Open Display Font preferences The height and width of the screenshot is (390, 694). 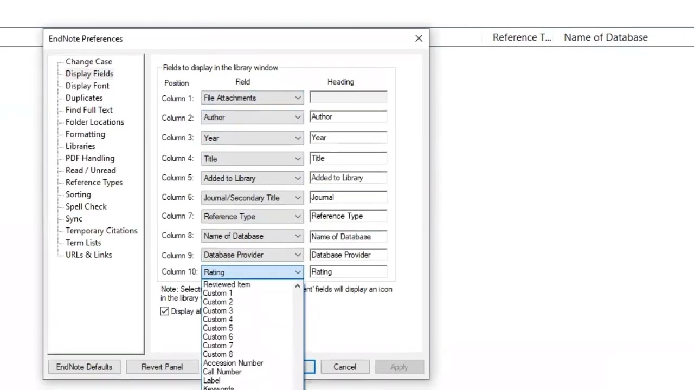87,86
